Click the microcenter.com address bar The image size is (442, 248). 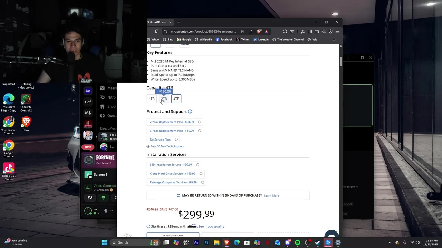point(203,31)
